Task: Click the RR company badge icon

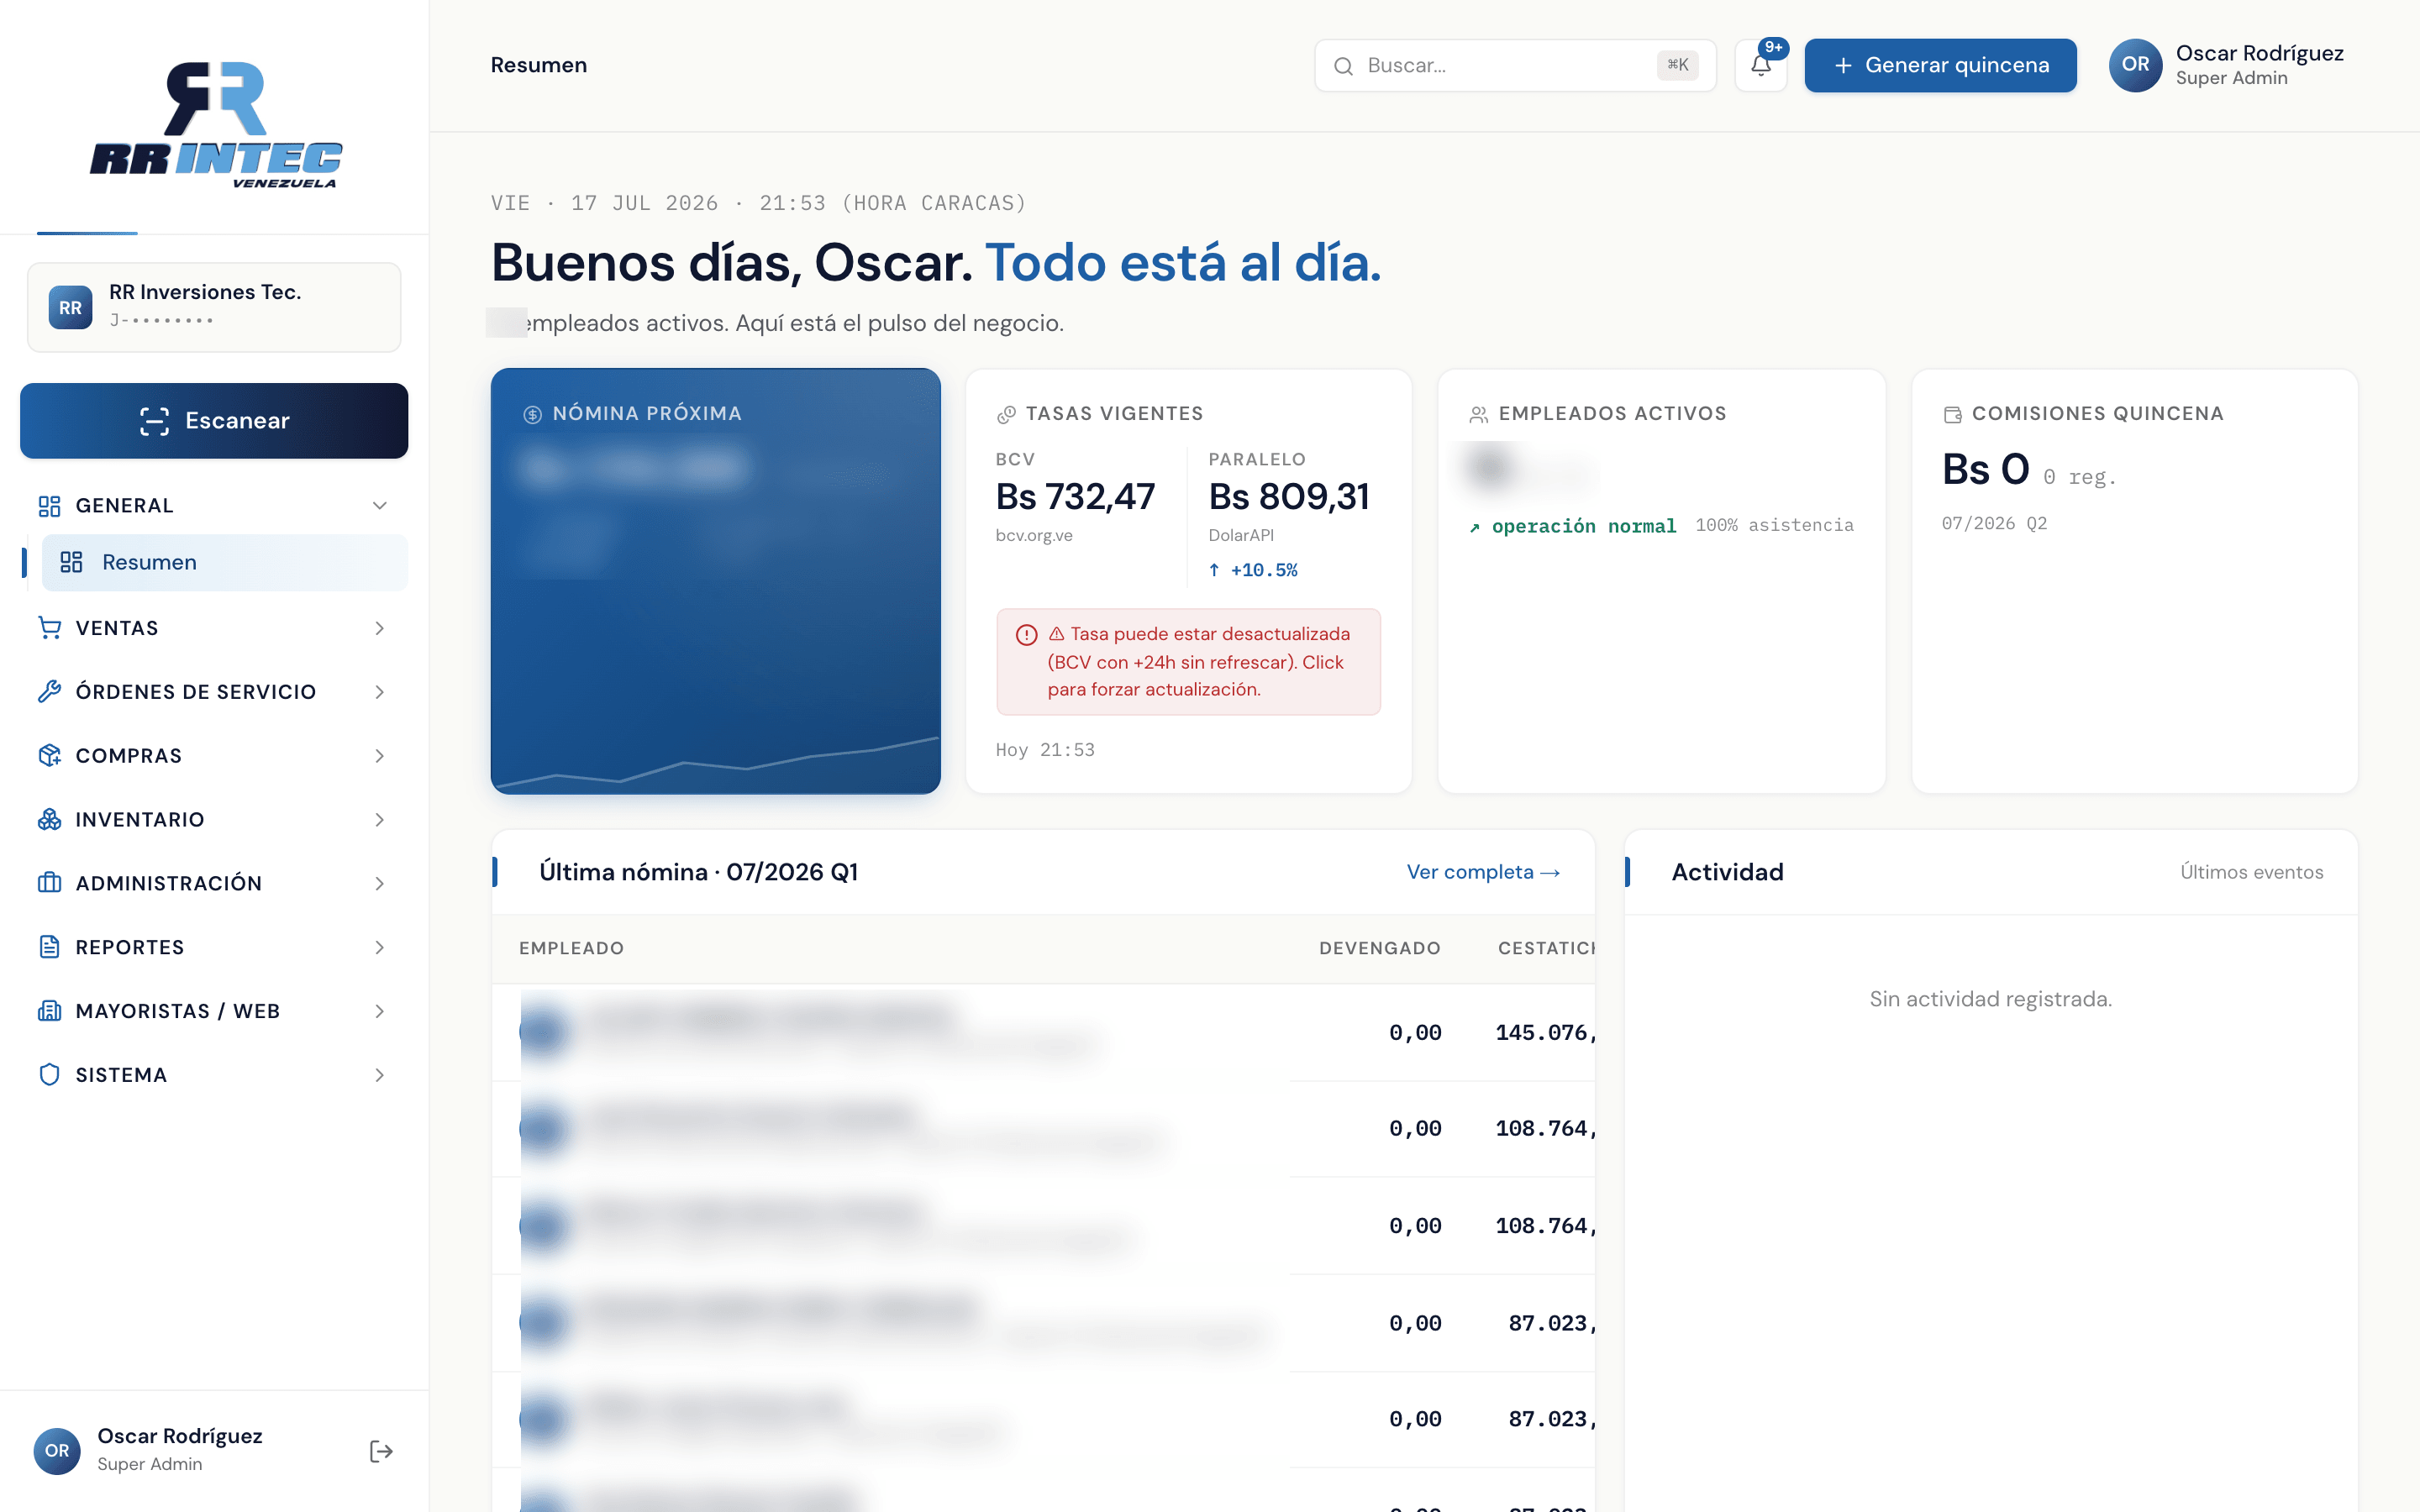Action: tap(70, 308)
